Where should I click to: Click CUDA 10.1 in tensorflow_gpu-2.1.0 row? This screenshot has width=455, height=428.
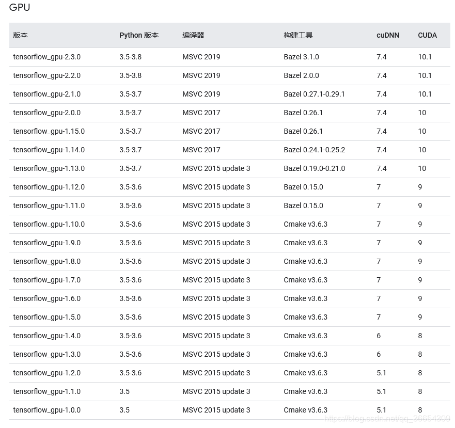tap(425, 94)
